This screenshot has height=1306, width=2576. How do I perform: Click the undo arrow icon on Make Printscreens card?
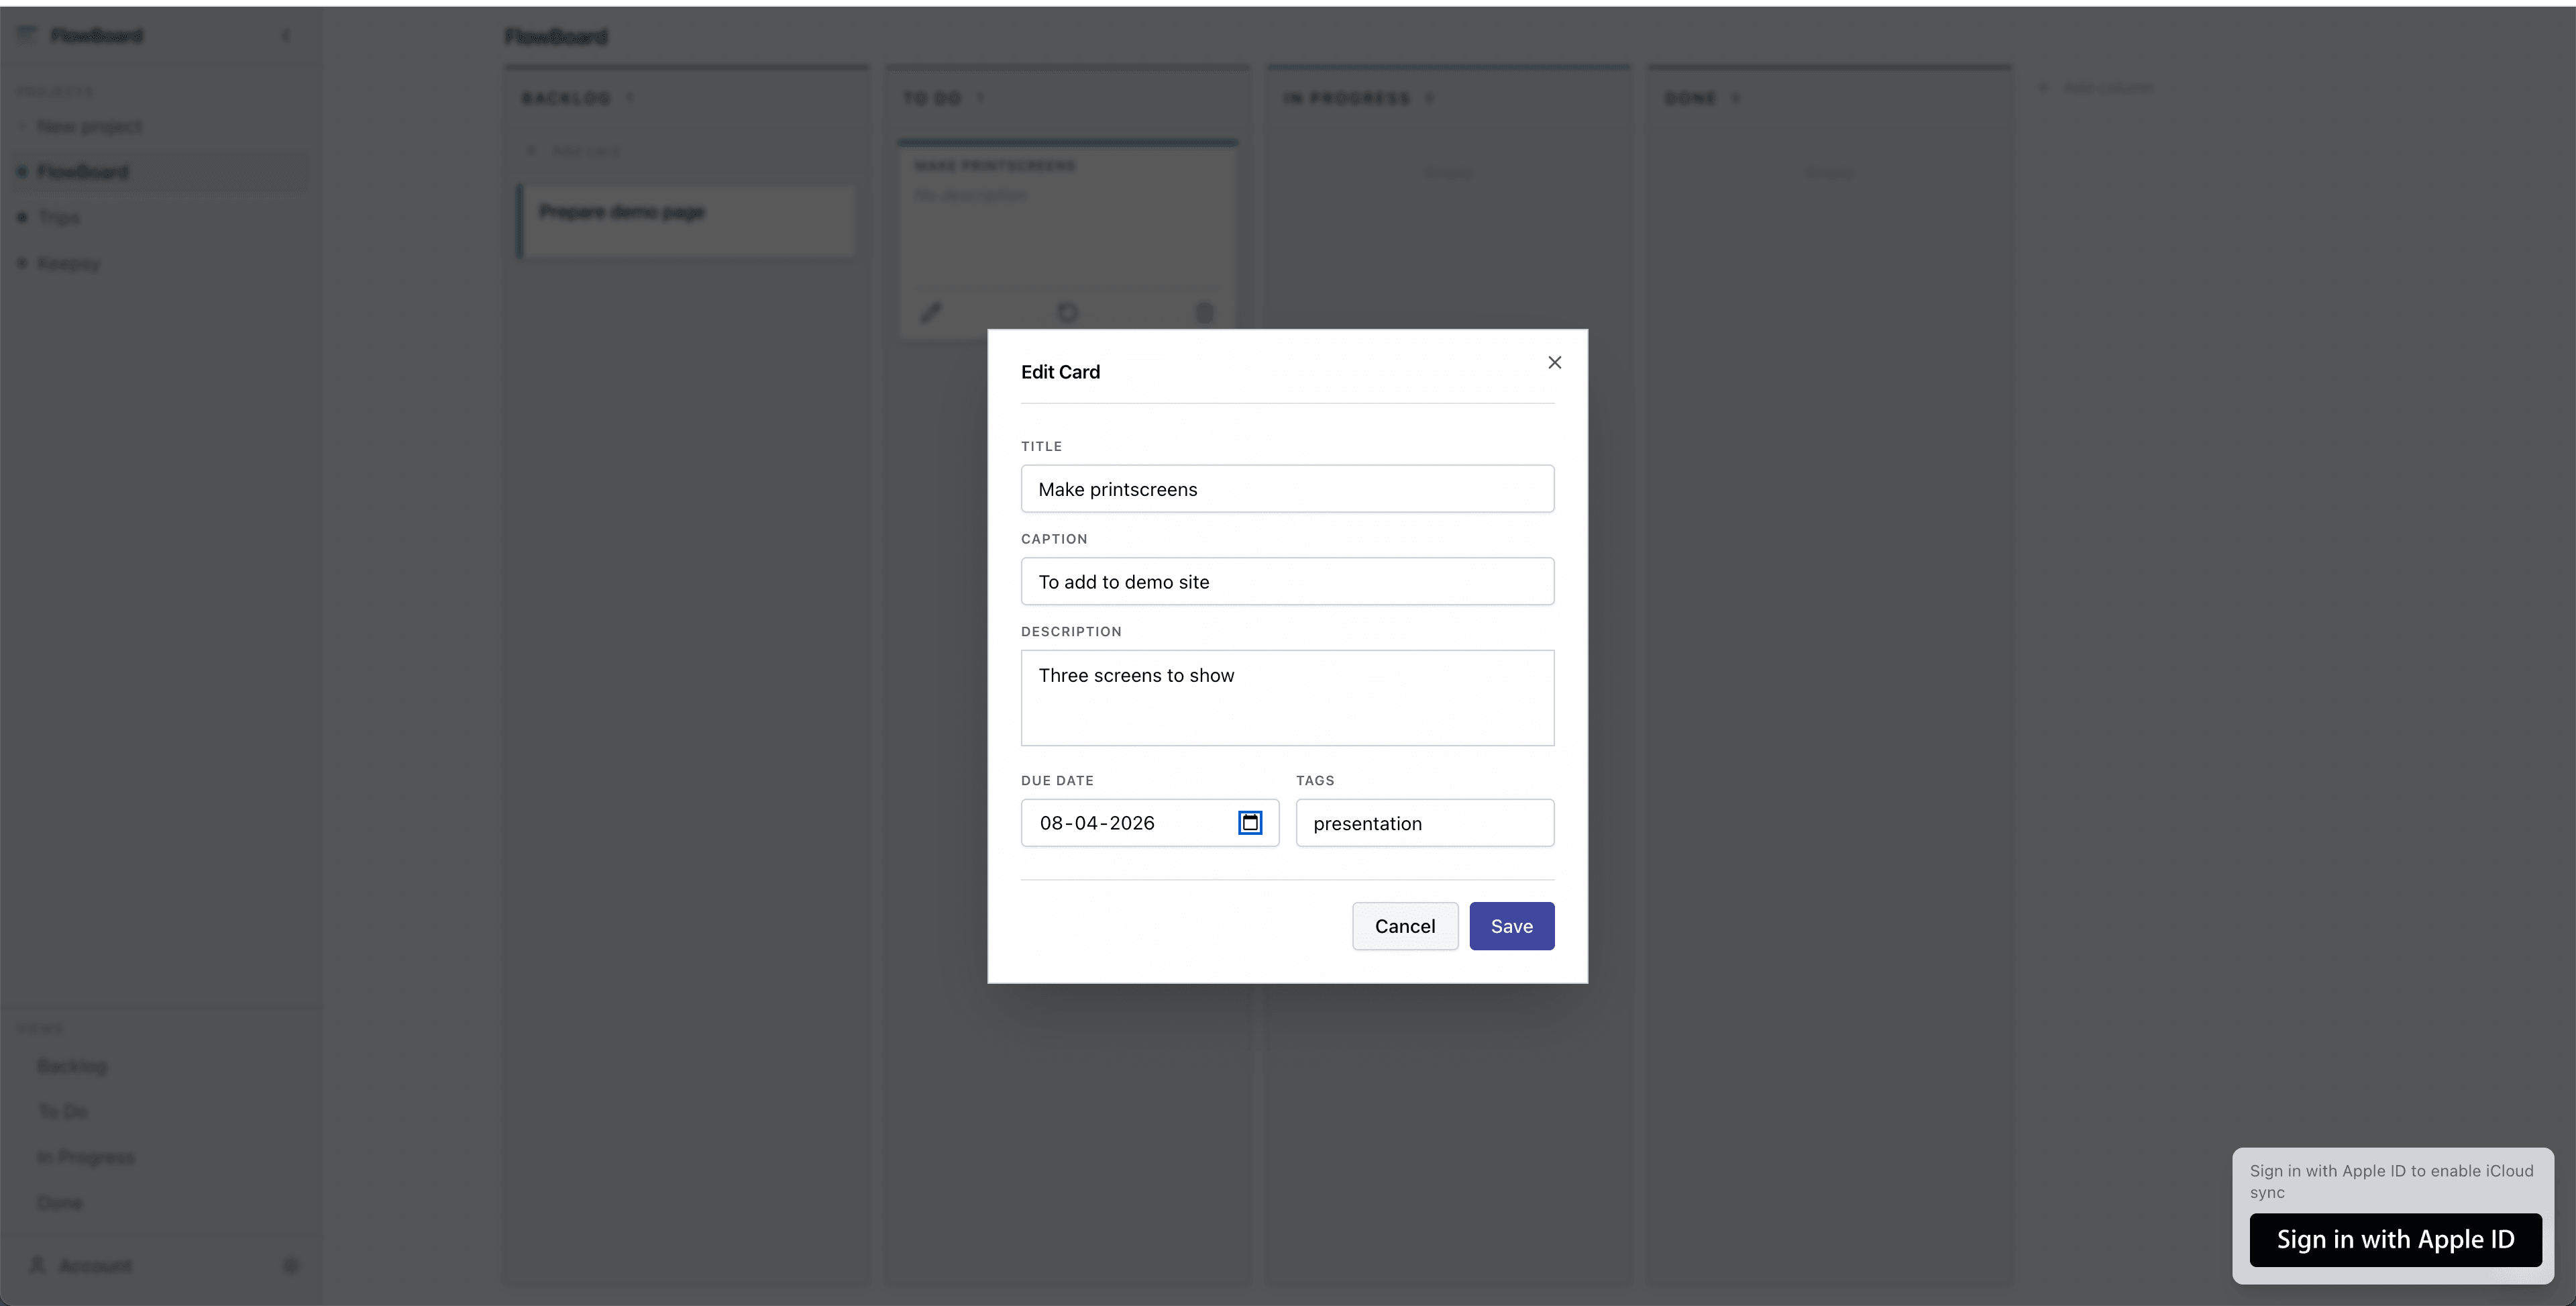[1067, 312]
